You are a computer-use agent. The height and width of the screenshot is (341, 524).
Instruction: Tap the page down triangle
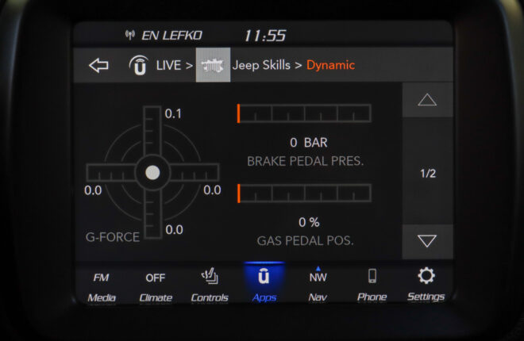tap(427, 241)
